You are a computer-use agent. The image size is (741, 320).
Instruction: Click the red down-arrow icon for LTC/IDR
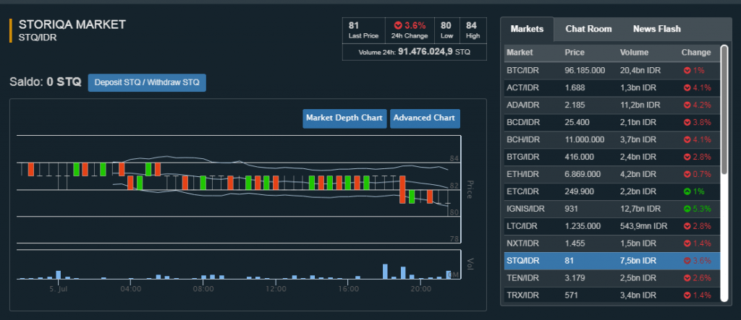click(x=687, y=226)
